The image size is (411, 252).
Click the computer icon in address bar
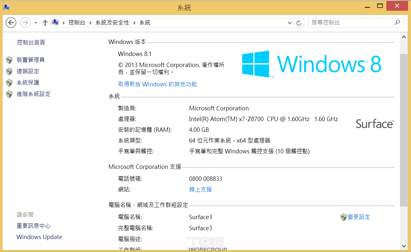55,22
